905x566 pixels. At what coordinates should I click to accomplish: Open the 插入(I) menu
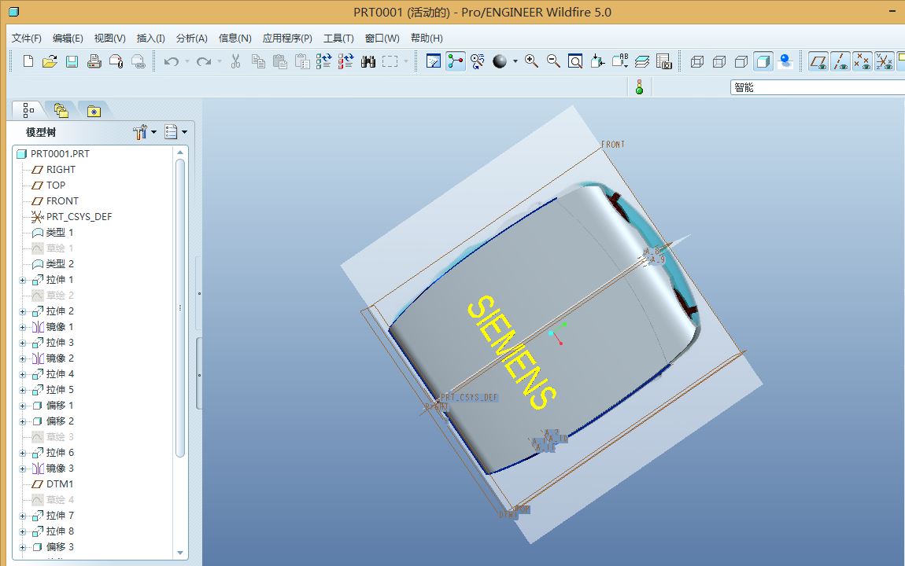[150, 38]
